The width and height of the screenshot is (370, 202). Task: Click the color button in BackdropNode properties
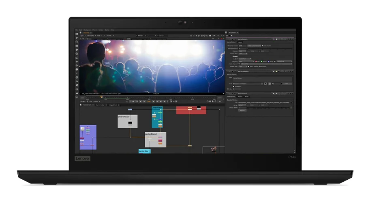(287, 84)
